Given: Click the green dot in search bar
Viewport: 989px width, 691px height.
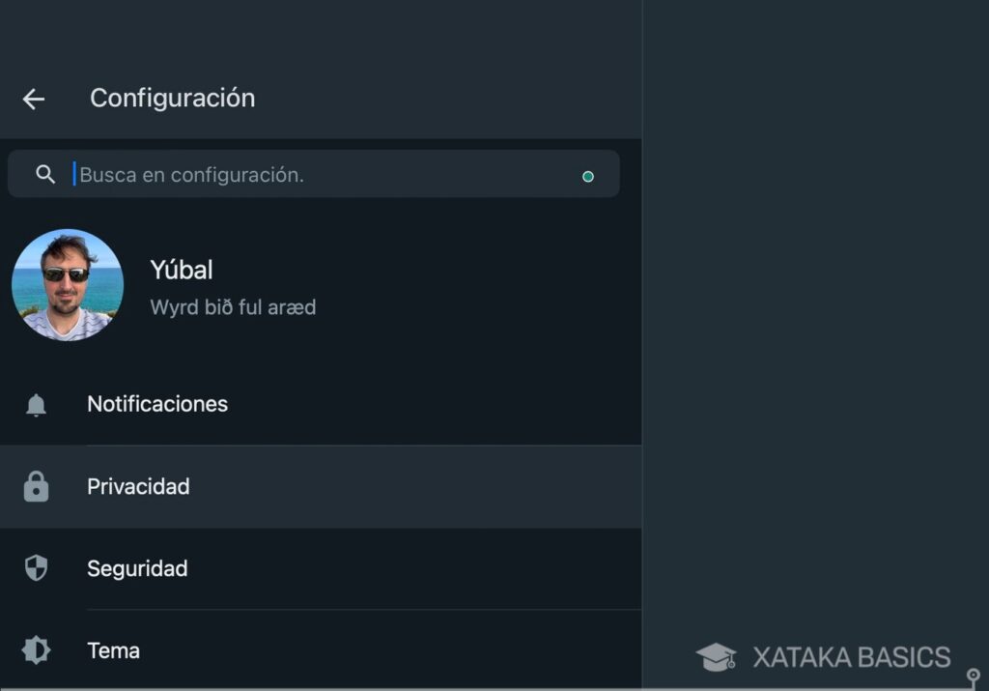Looking at the screenshot, I should pos(588,177).
